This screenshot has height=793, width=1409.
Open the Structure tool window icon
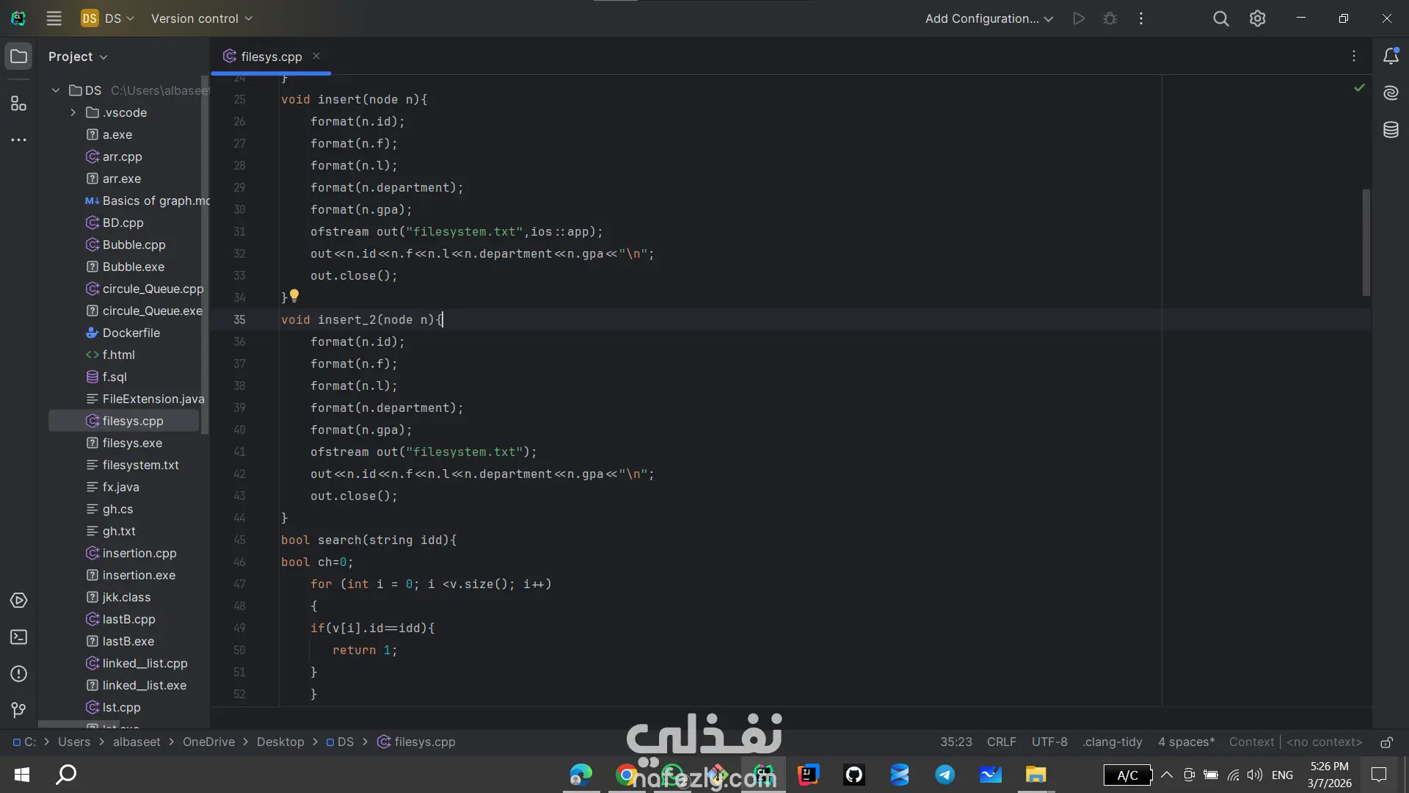18,104
